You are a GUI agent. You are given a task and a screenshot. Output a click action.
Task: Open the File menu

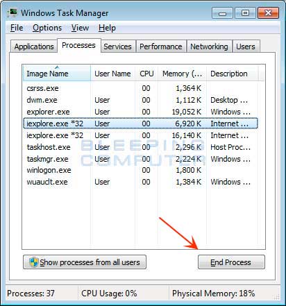pos(17,28)
